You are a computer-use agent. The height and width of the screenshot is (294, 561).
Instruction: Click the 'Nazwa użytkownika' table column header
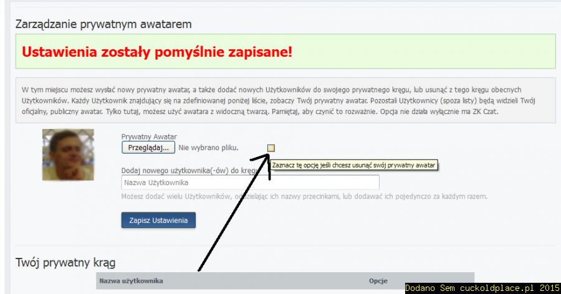(131, 281)
